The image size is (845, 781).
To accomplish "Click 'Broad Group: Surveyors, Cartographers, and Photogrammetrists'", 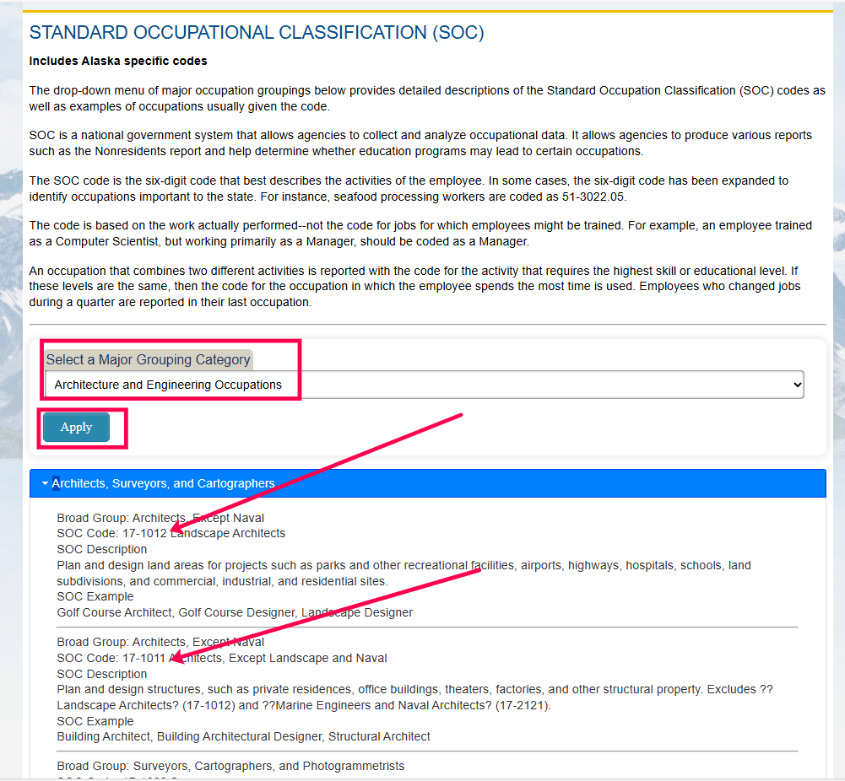I will click(230, 766).
